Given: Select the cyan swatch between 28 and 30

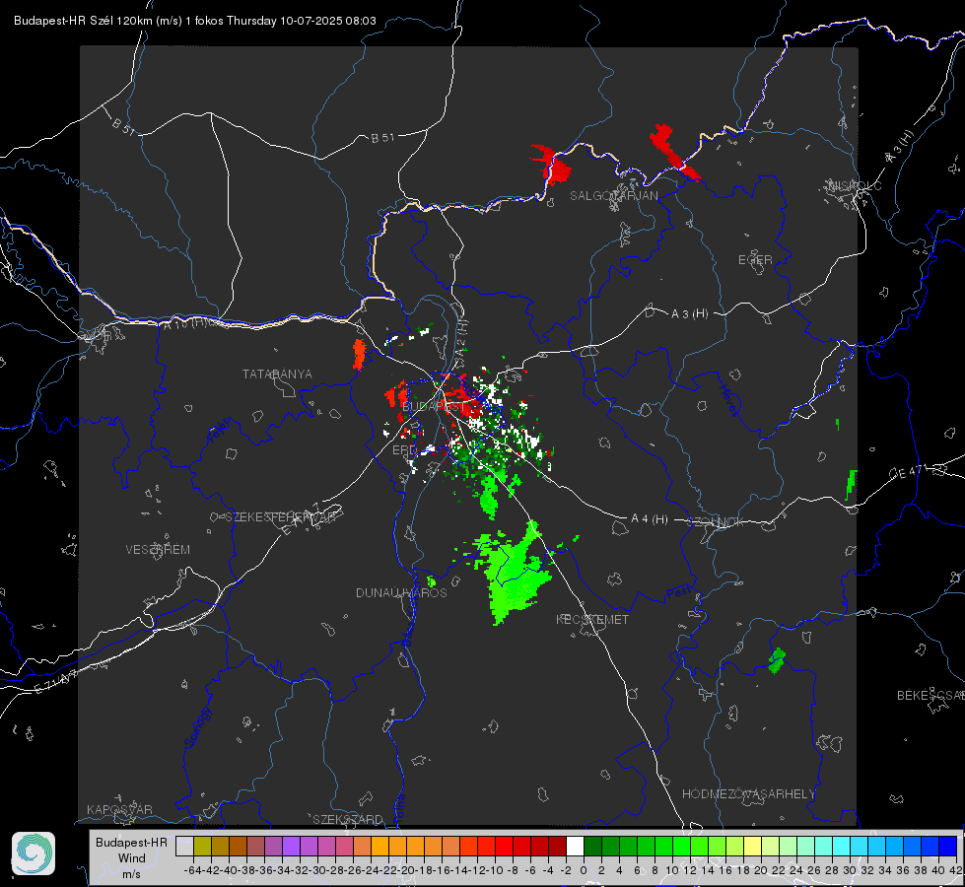Looking at the screenshot, I should pos(841,846).
